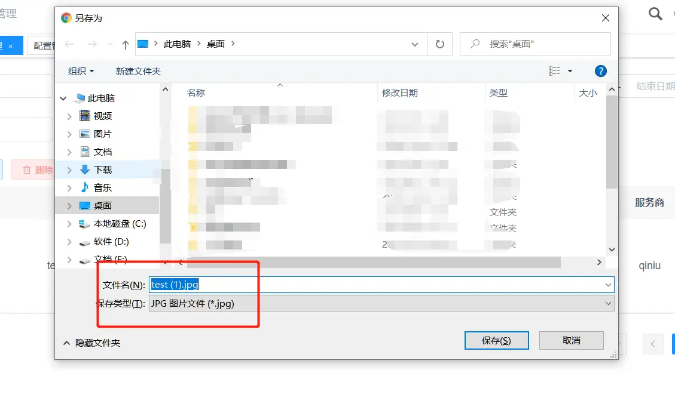The width and height of the screenshot is (675, 404).
Task: Open recent locations dropdown arrow
Action: [110, 44]
